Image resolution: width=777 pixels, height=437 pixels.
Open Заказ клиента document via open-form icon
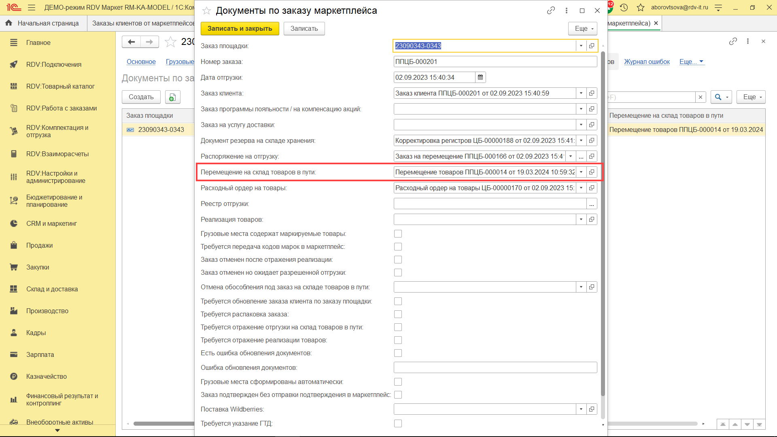click(x=592, y=93)
